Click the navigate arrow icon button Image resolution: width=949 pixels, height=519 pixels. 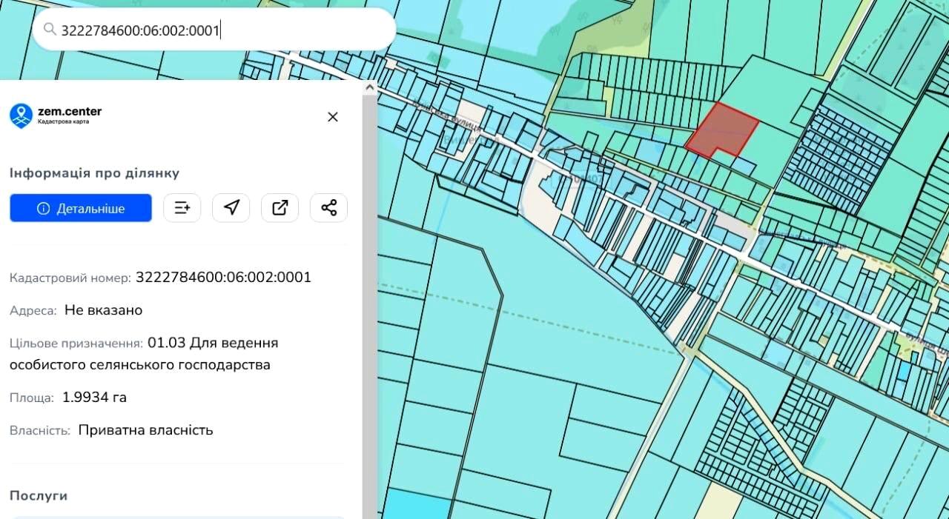point(231,208)
